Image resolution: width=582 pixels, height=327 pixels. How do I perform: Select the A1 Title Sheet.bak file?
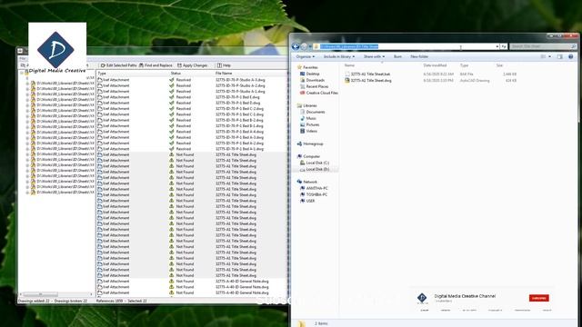370,74
